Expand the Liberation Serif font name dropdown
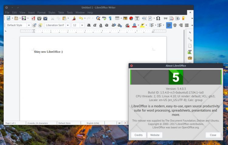The image size is (228, 145). [68, 25]
